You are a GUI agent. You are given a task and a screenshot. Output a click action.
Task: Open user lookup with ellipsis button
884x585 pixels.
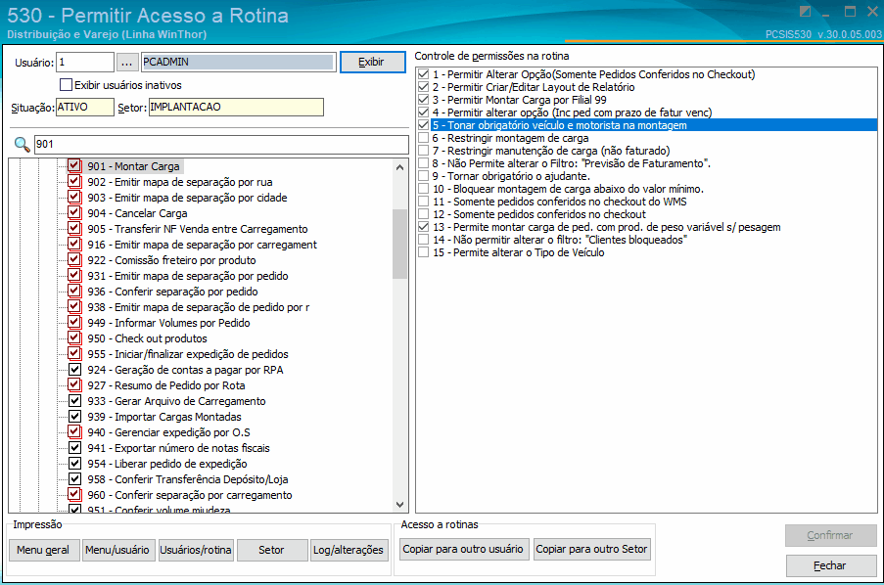(127, 62)
